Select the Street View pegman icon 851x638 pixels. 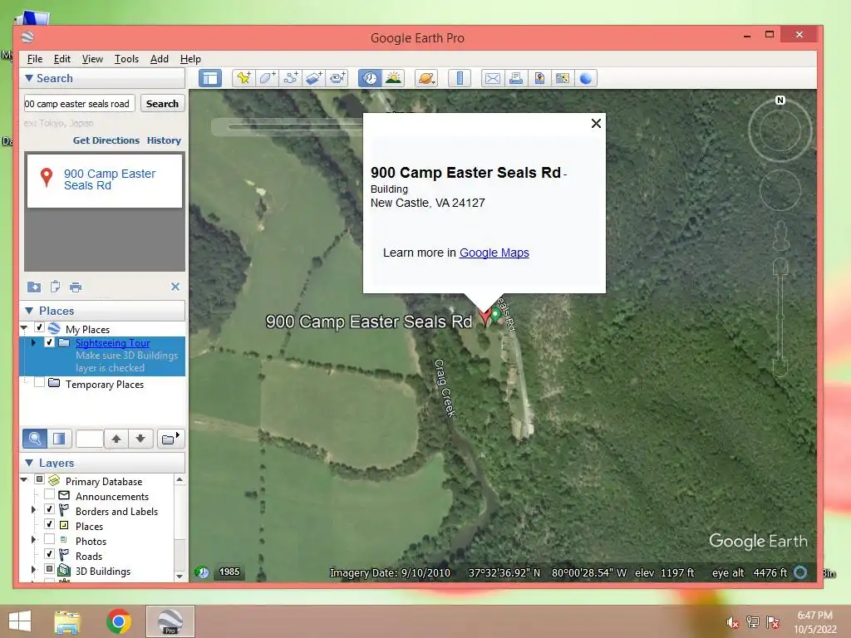pyautogui.click(x=780, y=235)
